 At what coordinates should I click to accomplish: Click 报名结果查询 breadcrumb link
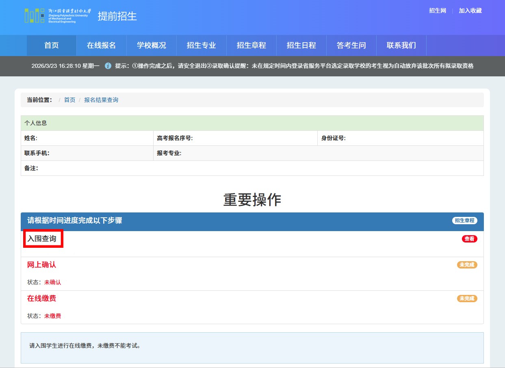[x=101, y=100]
